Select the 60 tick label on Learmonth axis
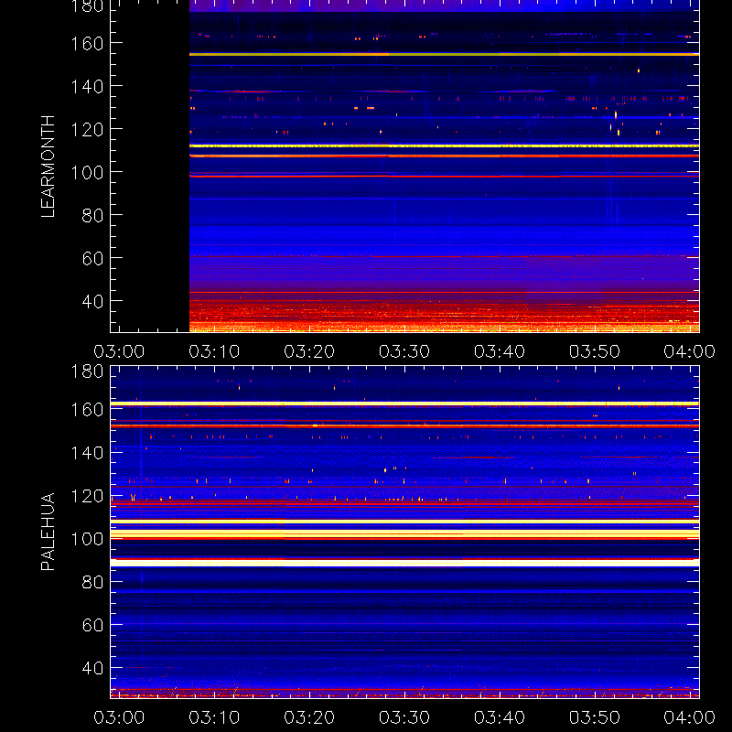 93,259
